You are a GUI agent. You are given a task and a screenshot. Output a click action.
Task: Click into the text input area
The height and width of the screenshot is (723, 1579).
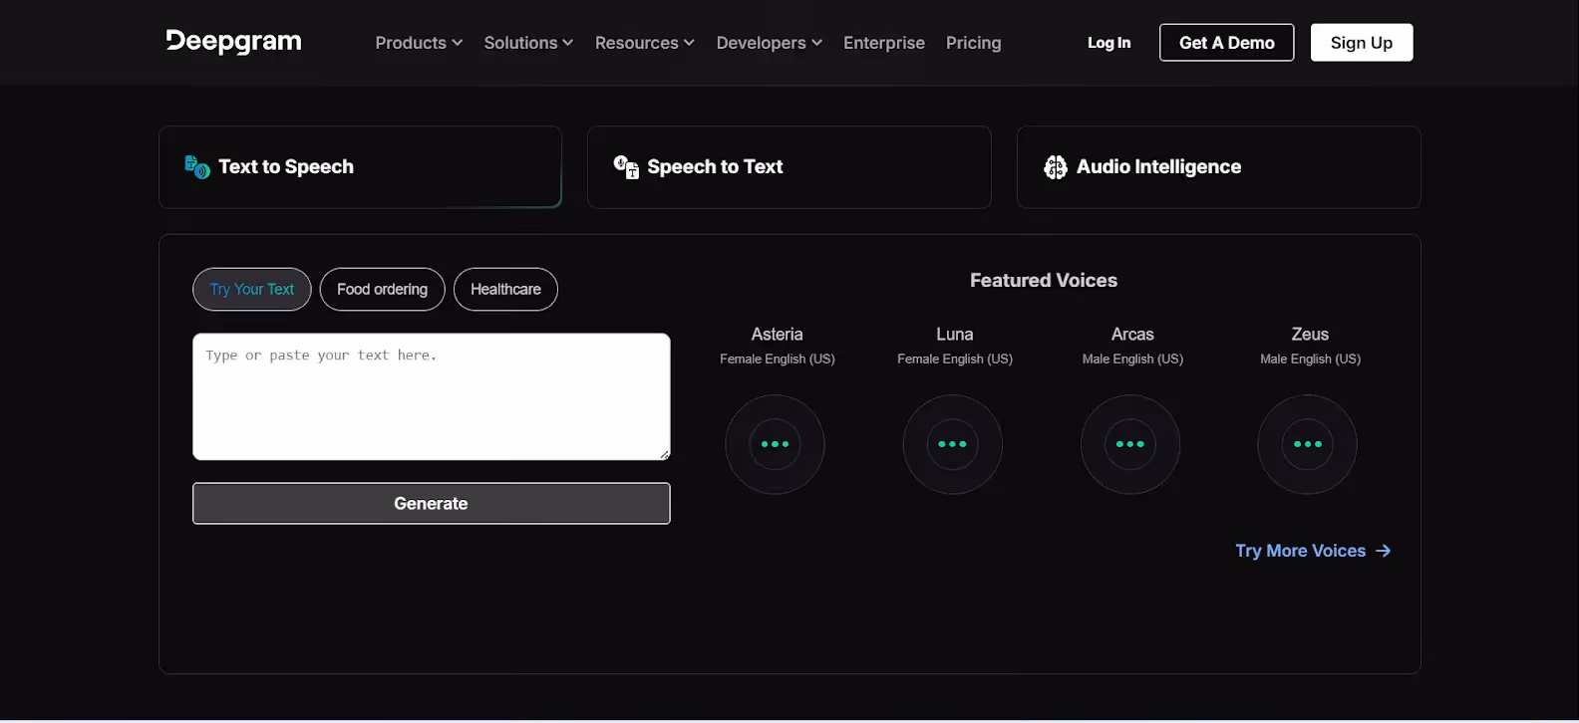(x=432, y=396)
